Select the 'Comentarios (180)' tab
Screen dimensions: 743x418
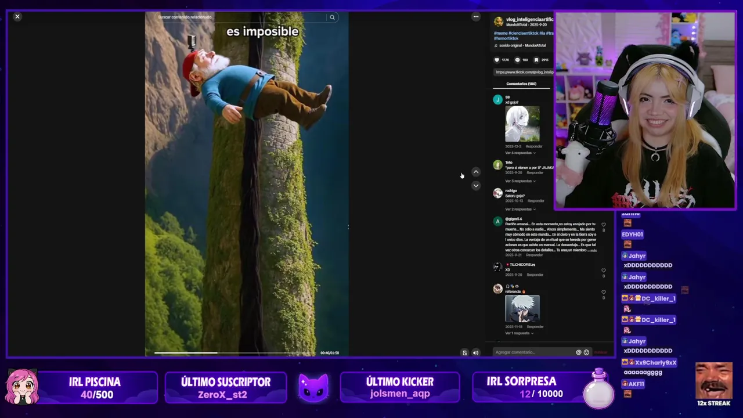coord(521,84)
